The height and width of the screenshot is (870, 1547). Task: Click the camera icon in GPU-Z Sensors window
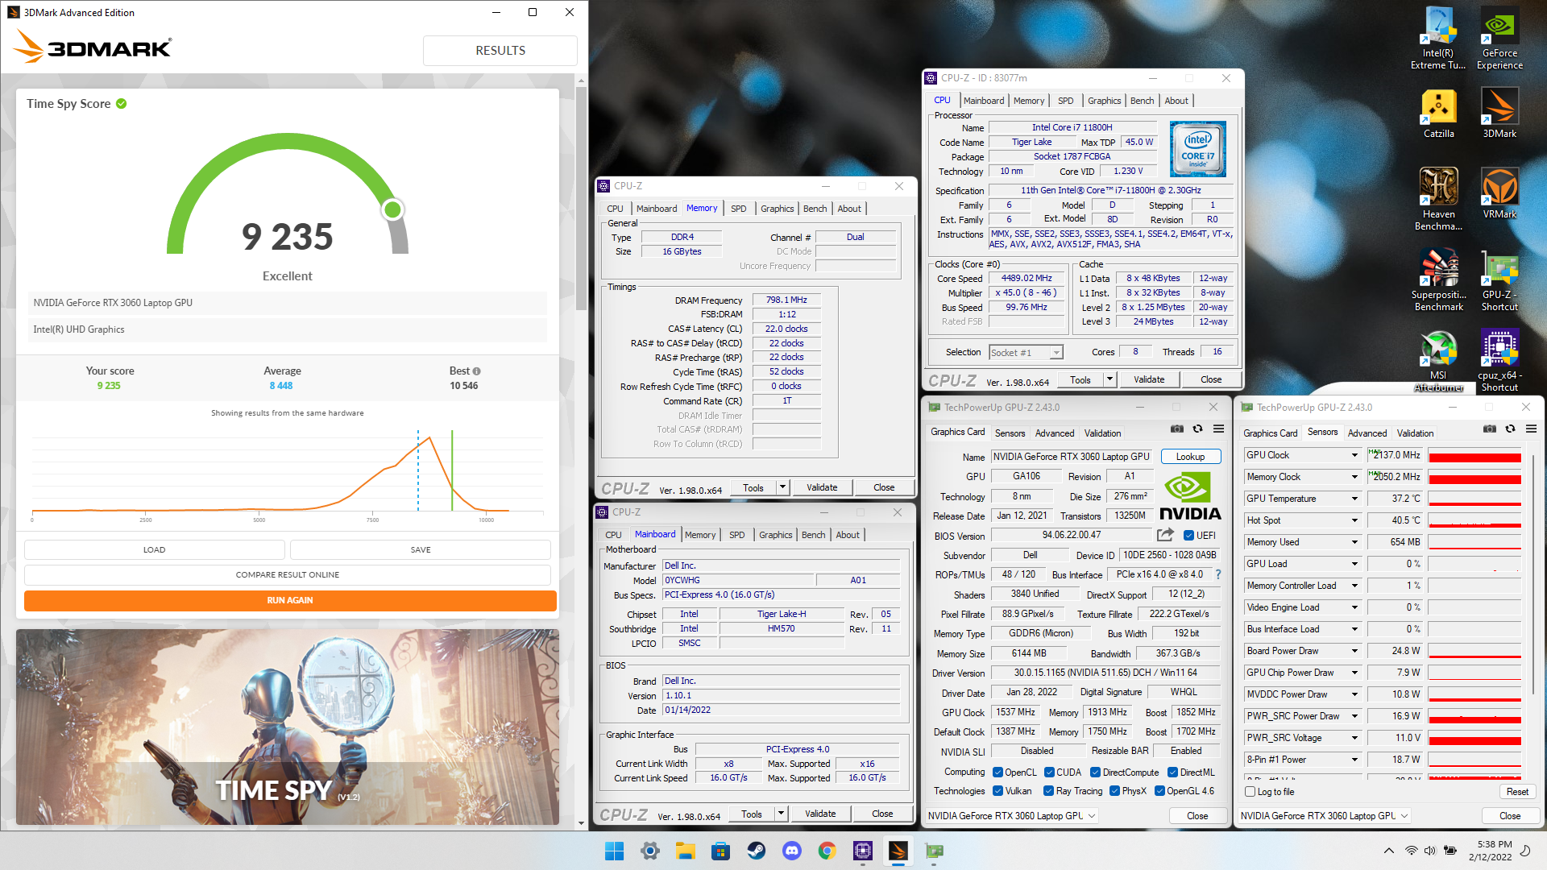(1490, 429)
